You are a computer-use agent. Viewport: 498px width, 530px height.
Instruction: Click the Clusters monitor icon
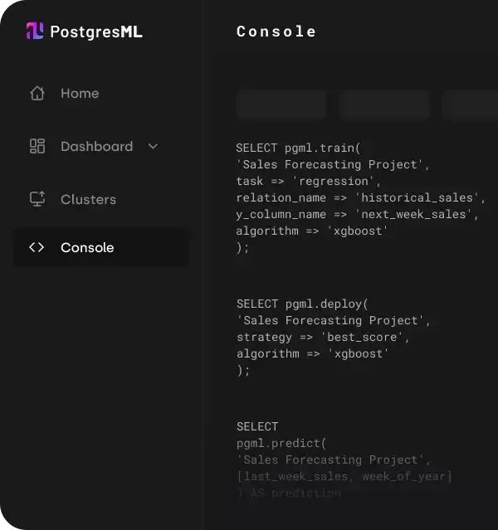[37, 199]
